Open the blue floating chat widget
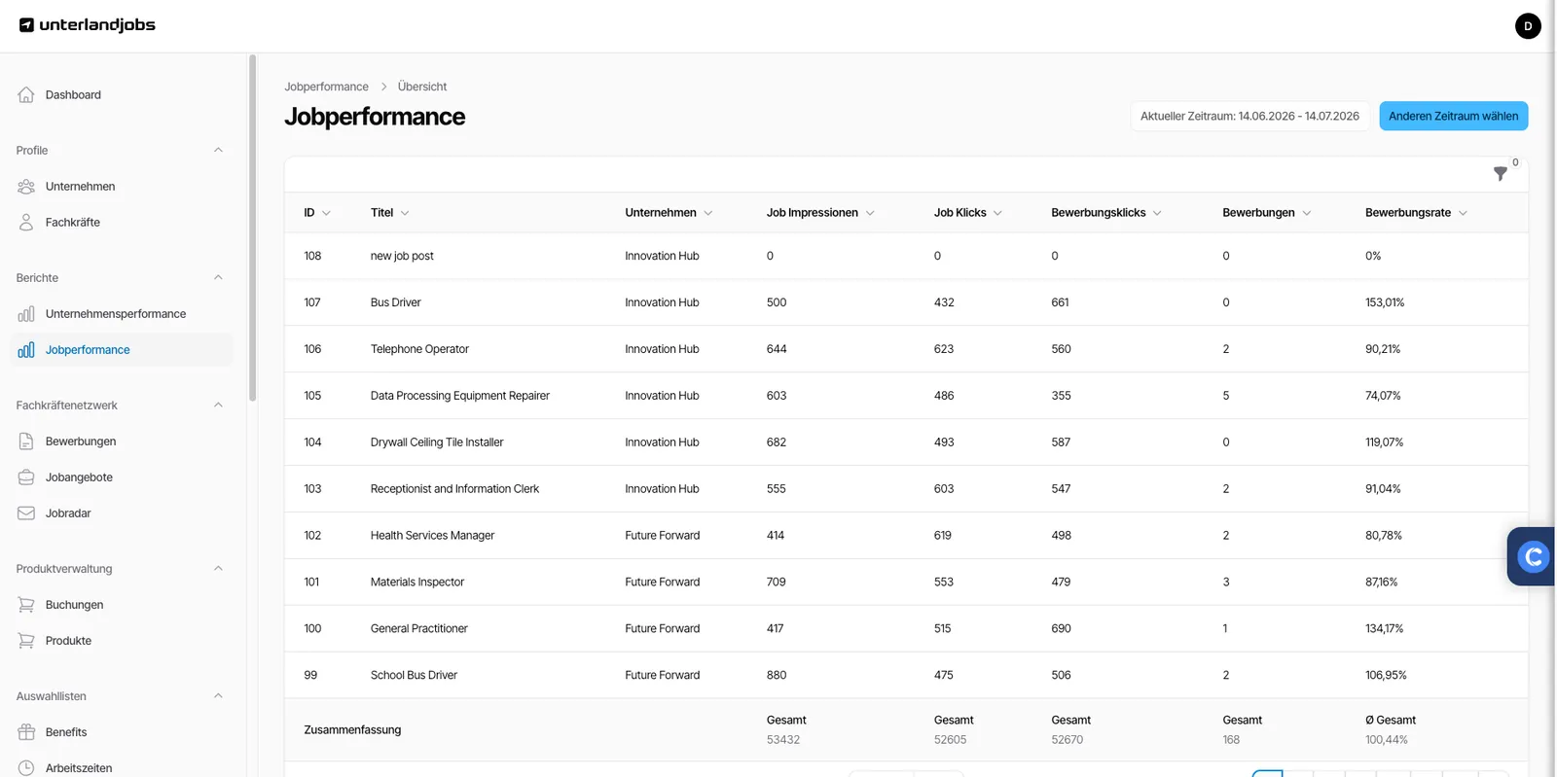The width and height of the screenshot is (1557, 777). click(1533, 556)
